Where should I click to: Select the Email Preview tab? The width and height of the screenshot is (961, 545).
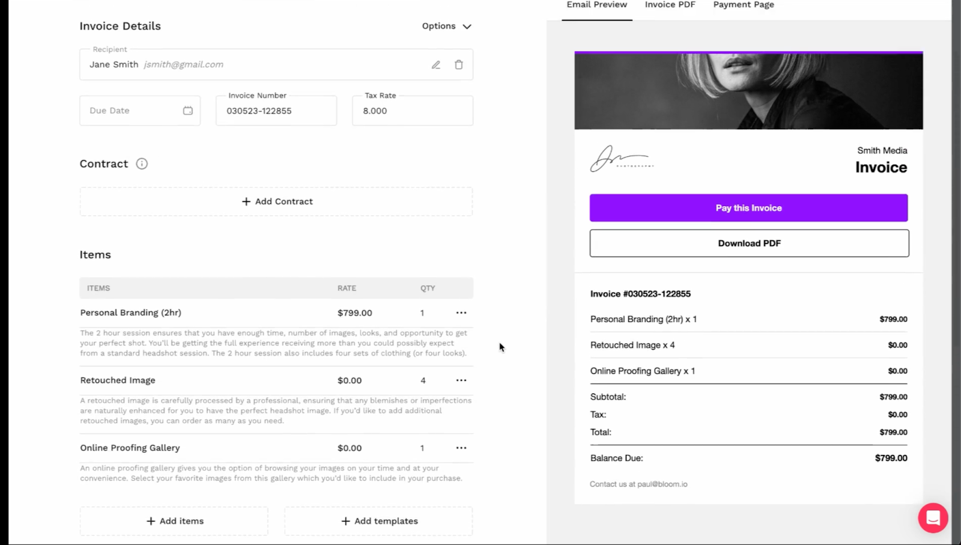596,5
